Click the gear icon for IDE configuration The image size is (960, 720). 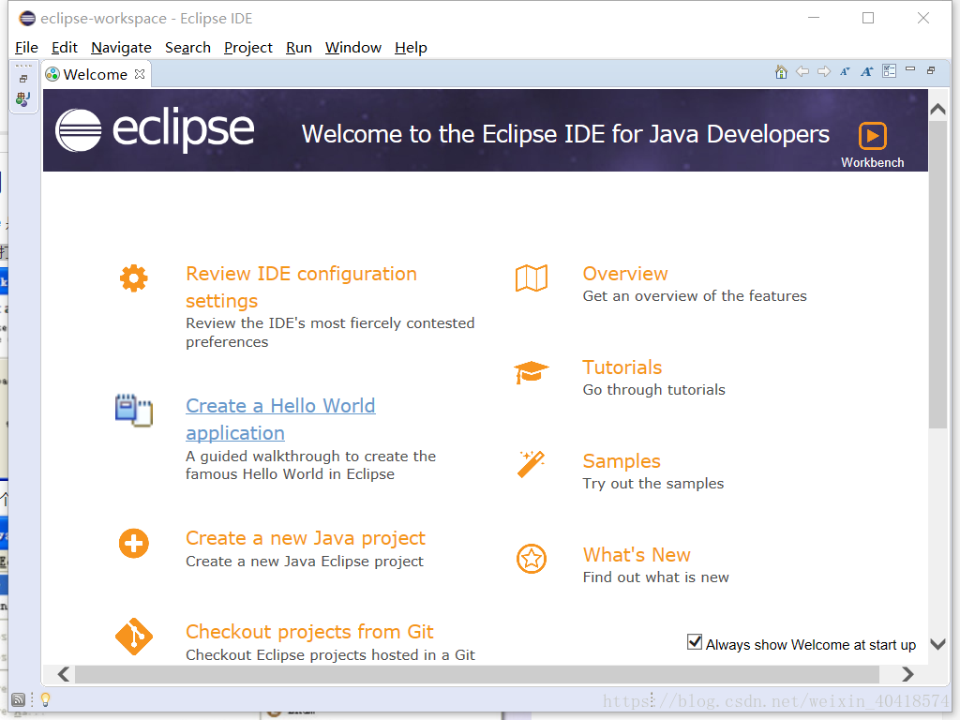click(x=133, y=278)
